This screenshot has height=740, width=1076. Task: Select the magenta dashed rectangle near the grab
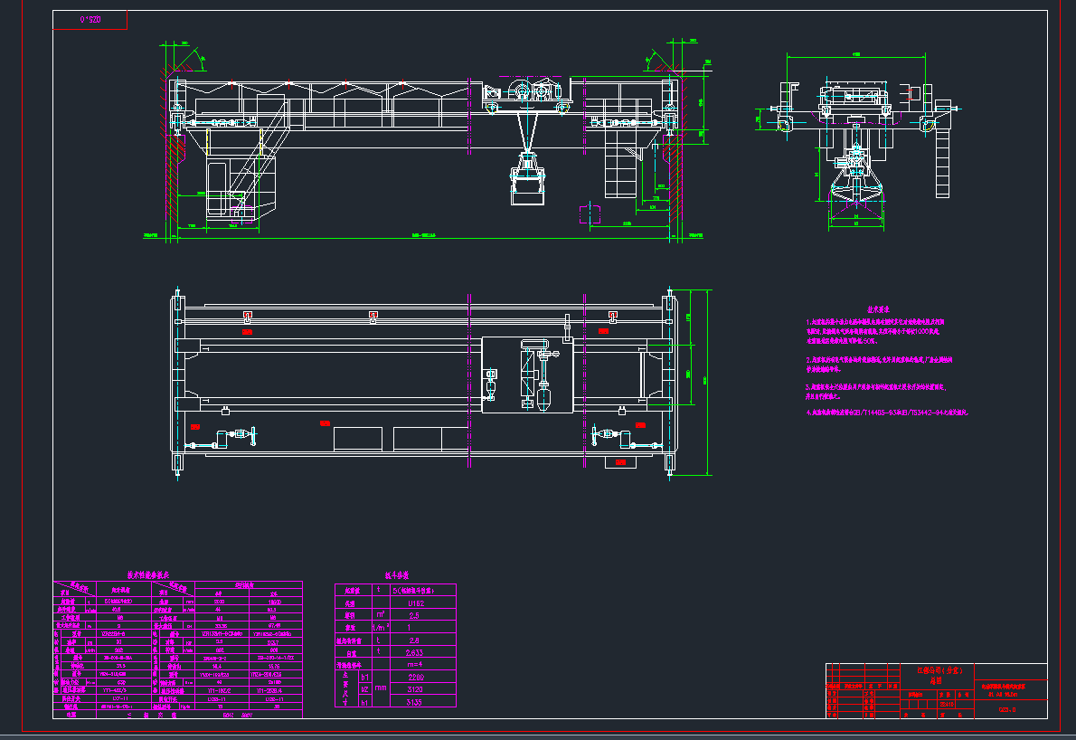[x=589, y=214]
